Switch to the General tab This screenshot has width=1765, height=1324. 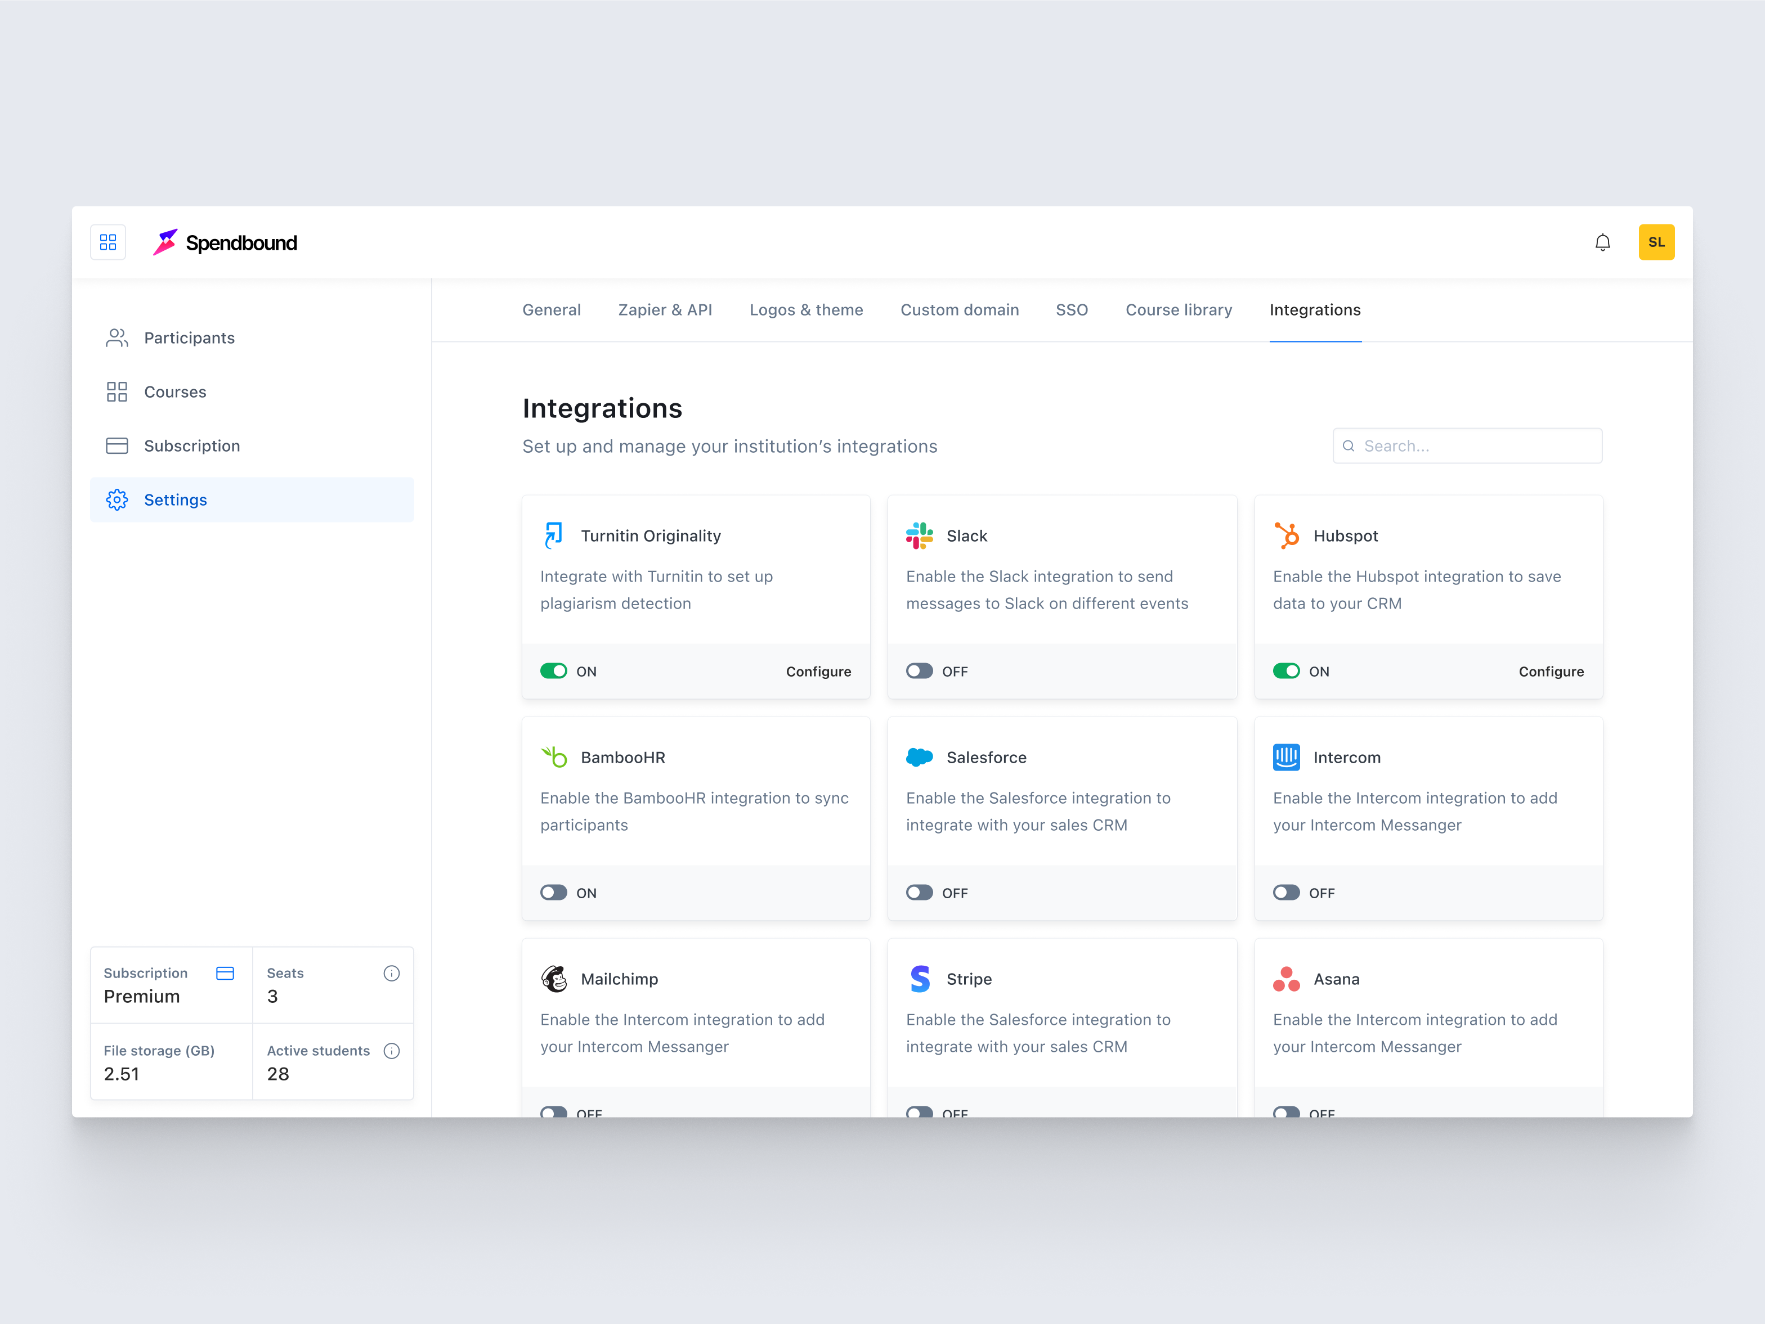(552, 310)
